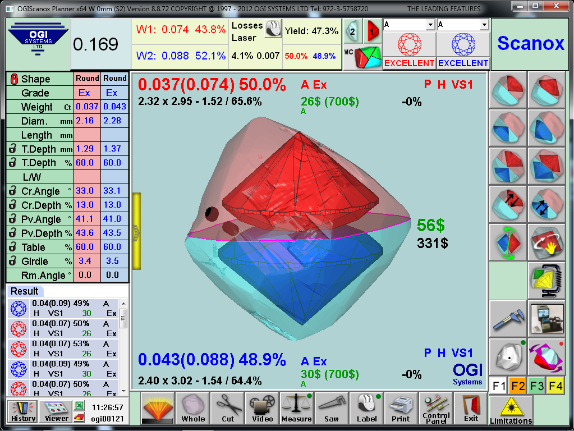Click the top-left red and cyan stone view
574x431 pixels.
[508, 90]
